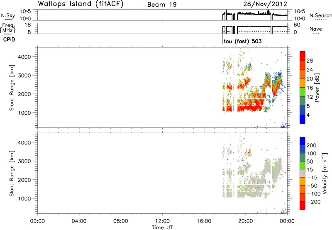Click the 4 label on power colorbar
The height and width of the screenshot is (230, 332).
pyautogui.click(x=308, y=115)
